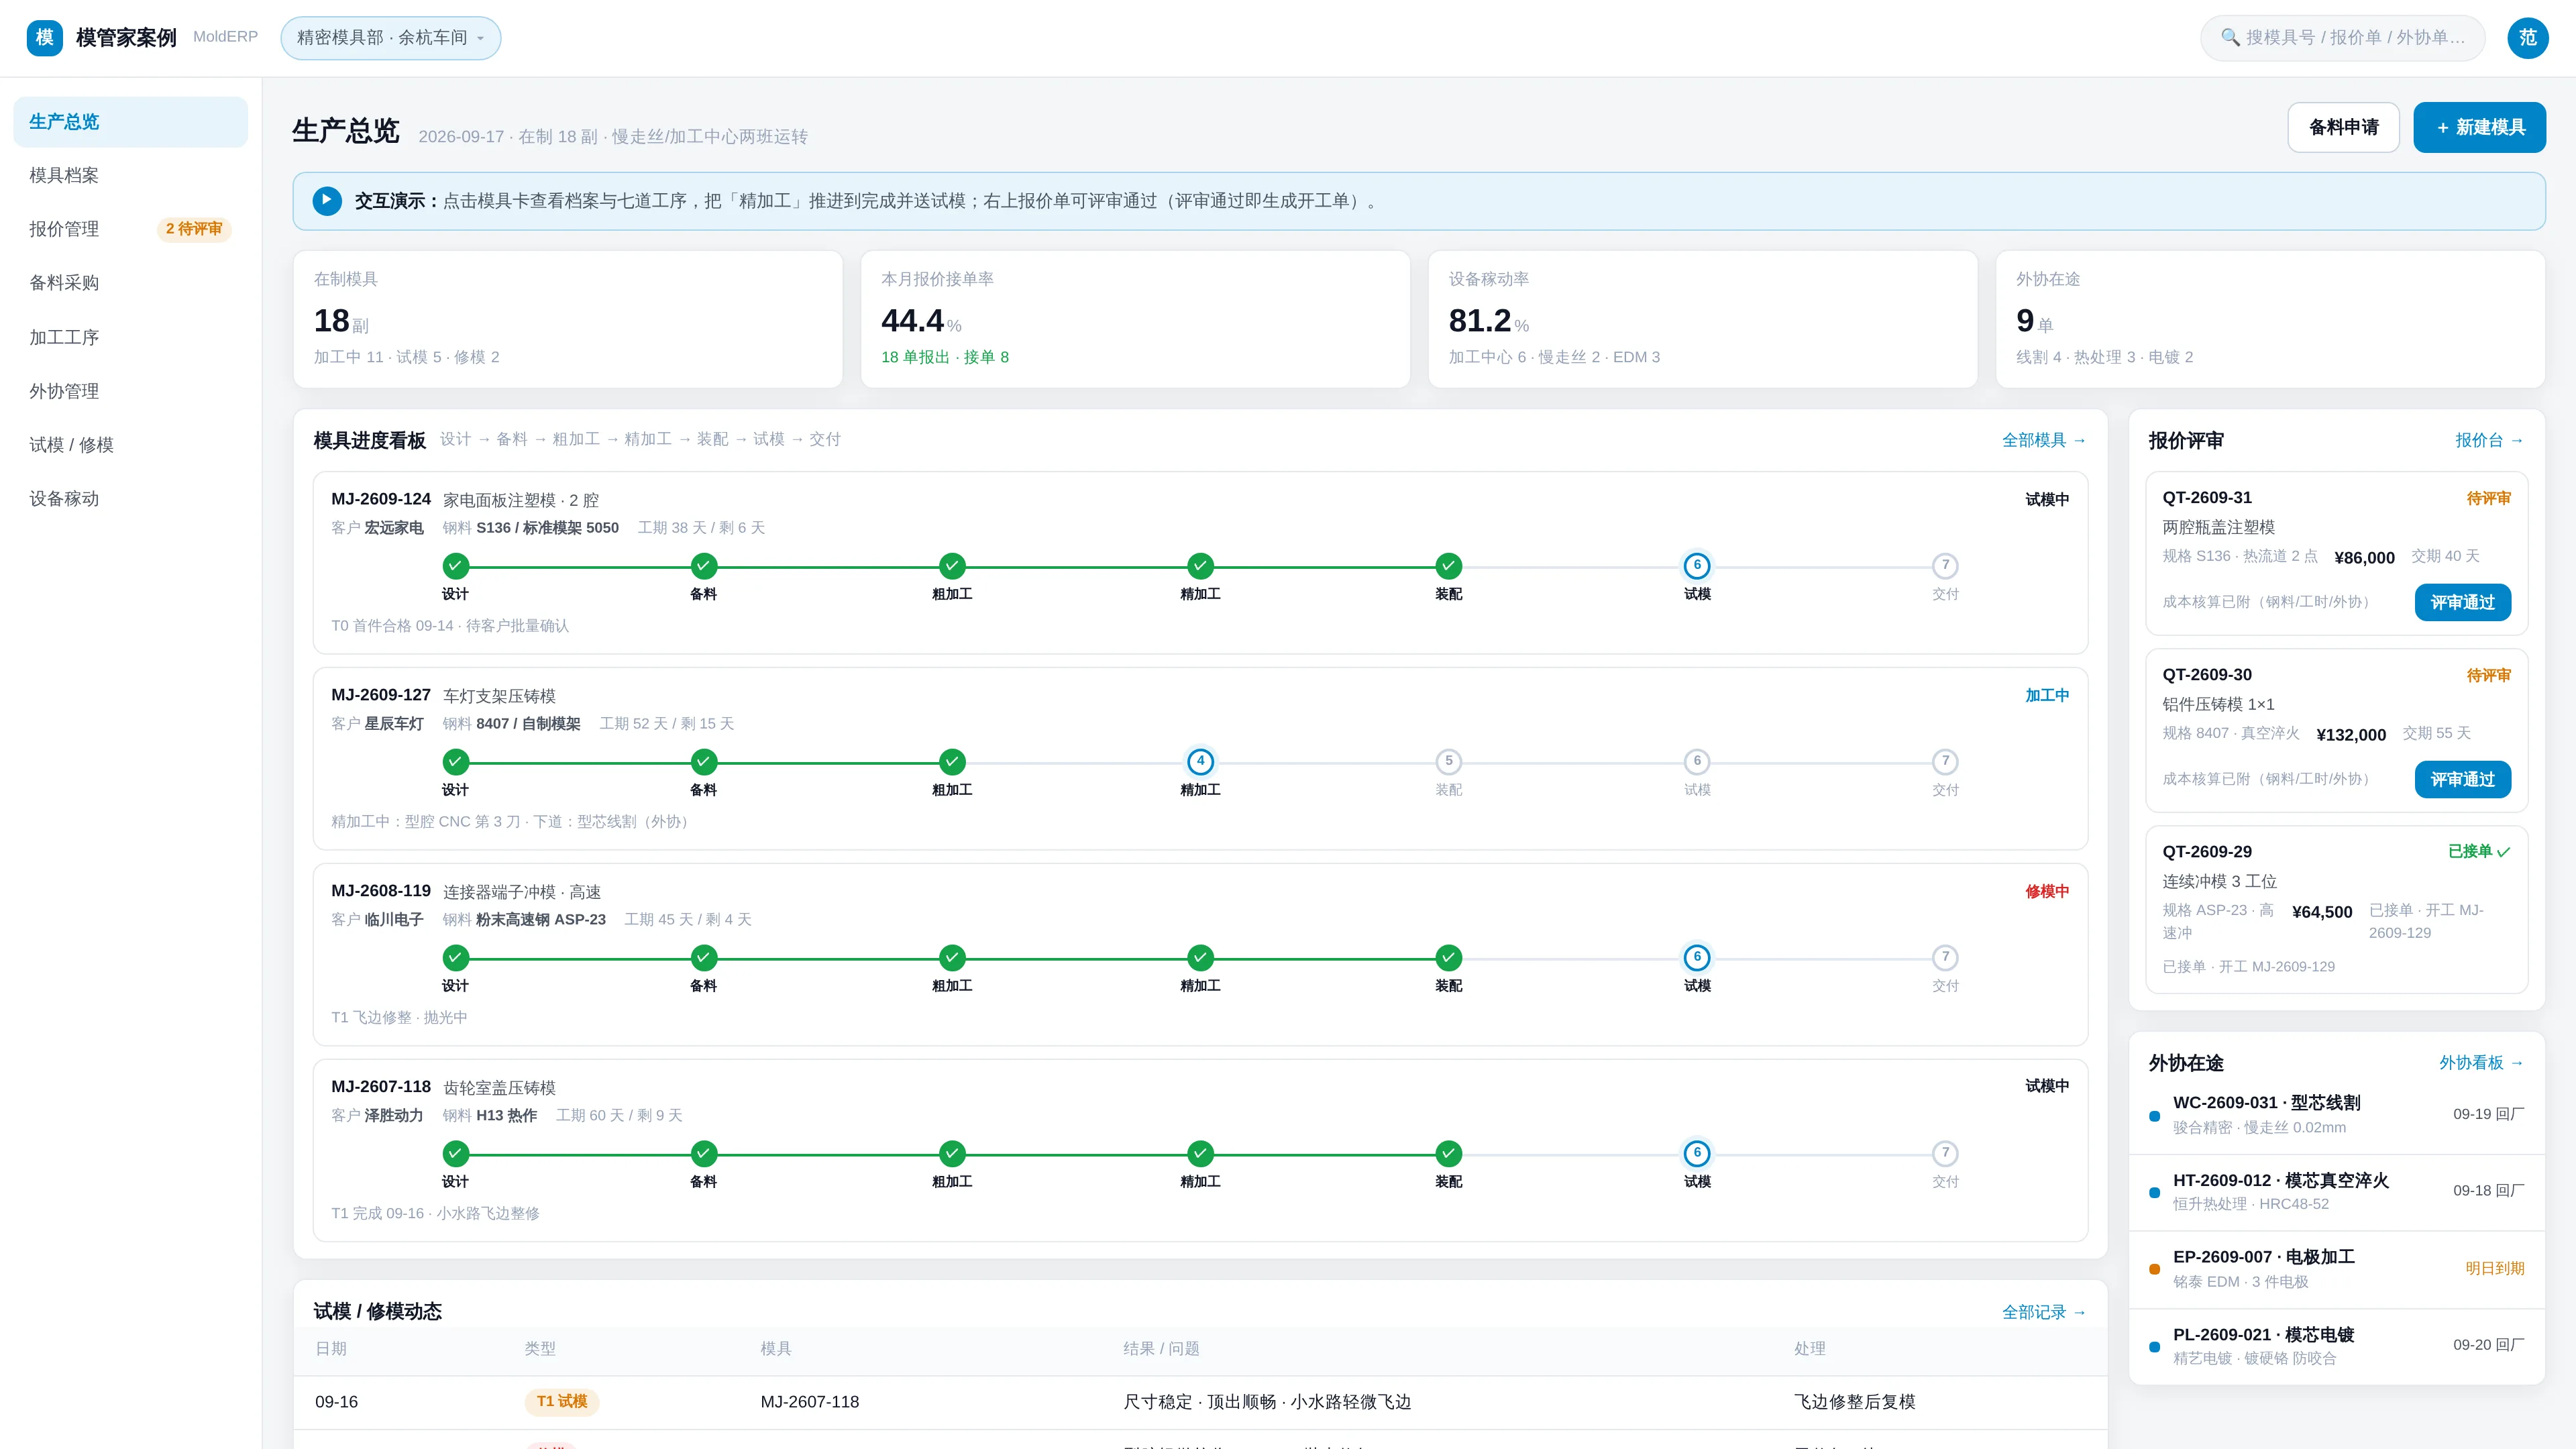This screenshot has width=2576, height=1449.
Task: Open 全部模具 link
Action: pyautogui.click(x=2043, y=440)
